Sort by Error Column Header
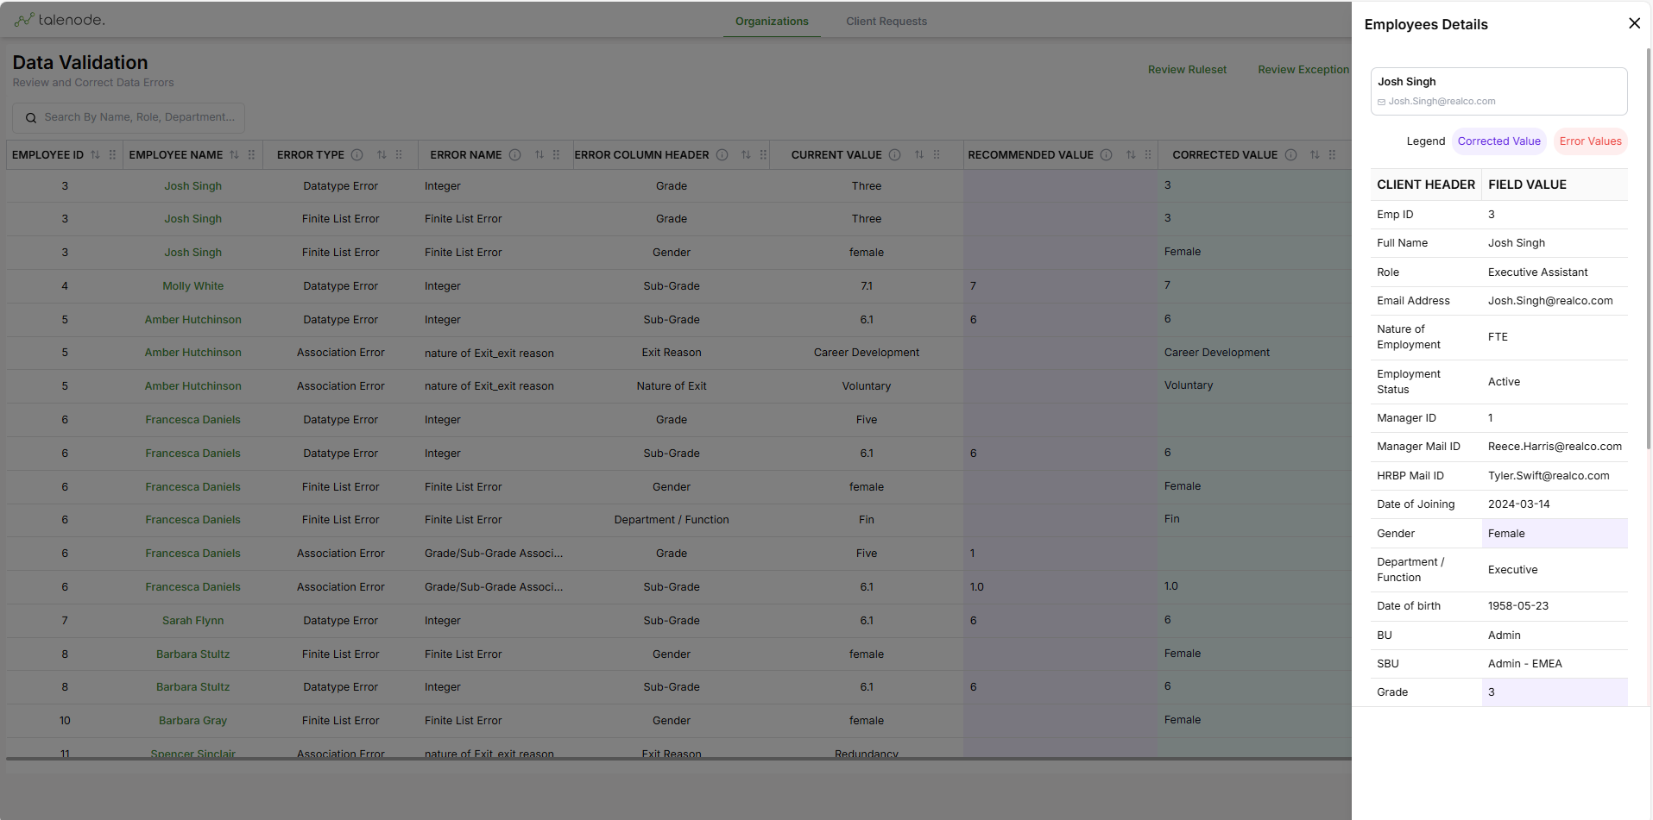 point(746,154)
